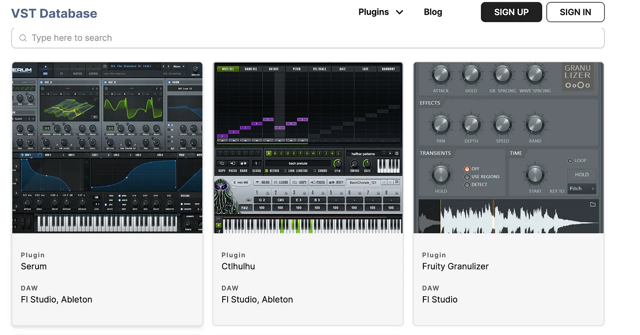Select the DETECT radio button
This screenshot has height=335, width=640.
pyautogui.click(x=467, y=185)
